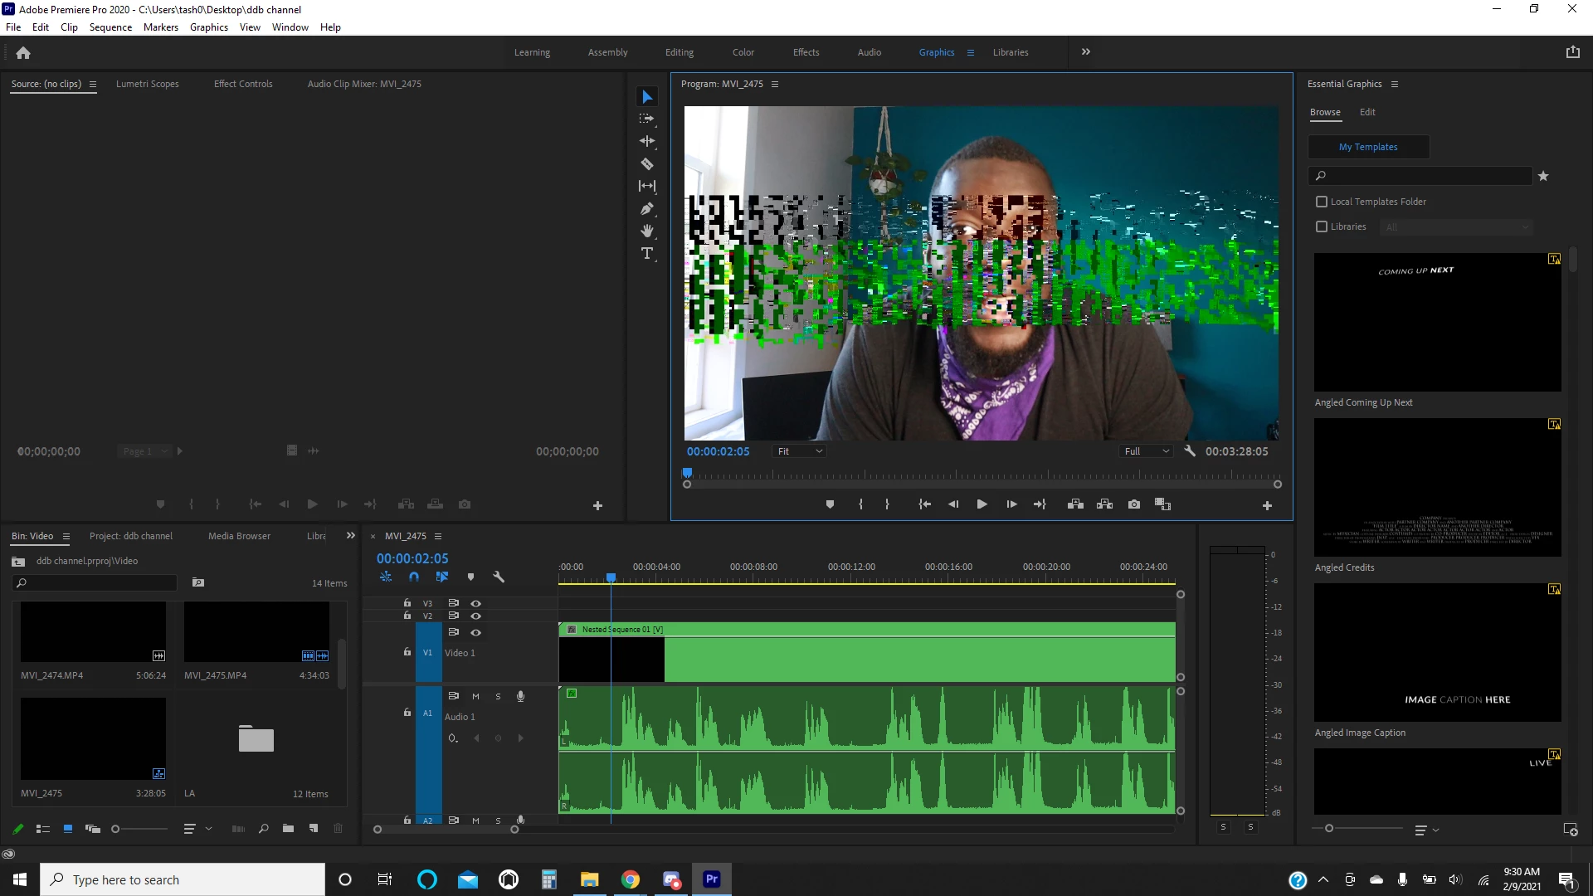This screenshot has height=896, width=1593.
Task: Toggle snap magnet in timeline
Action: pyautogui.click(x=414, y=577)
